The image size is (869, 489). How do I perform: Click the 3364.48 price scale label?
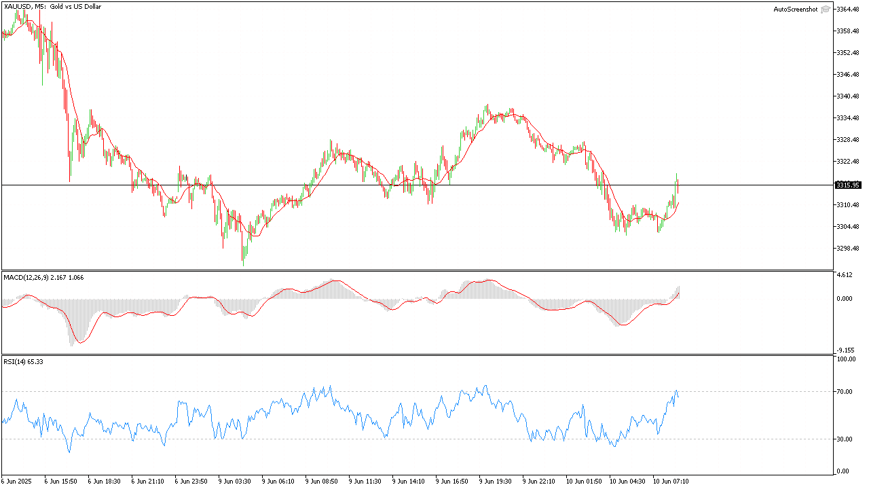(x=848, y=9)
